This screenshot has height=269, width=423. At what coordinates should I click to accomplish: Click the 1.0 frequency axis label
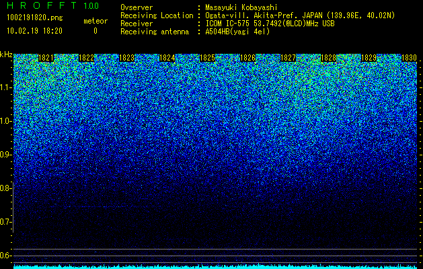[x=5, y=121]
